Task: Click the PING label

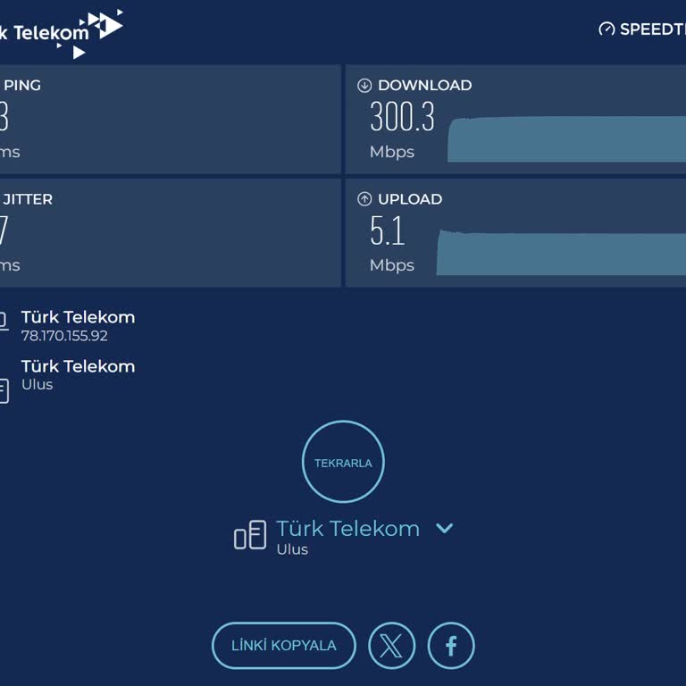Action: click(22, 86)
